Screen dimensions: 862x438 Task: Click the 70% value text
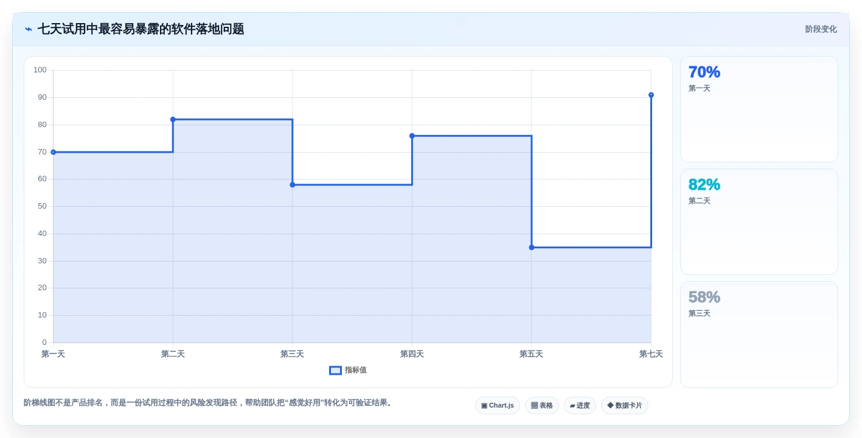pyautogui.click(x=704, y=72)
